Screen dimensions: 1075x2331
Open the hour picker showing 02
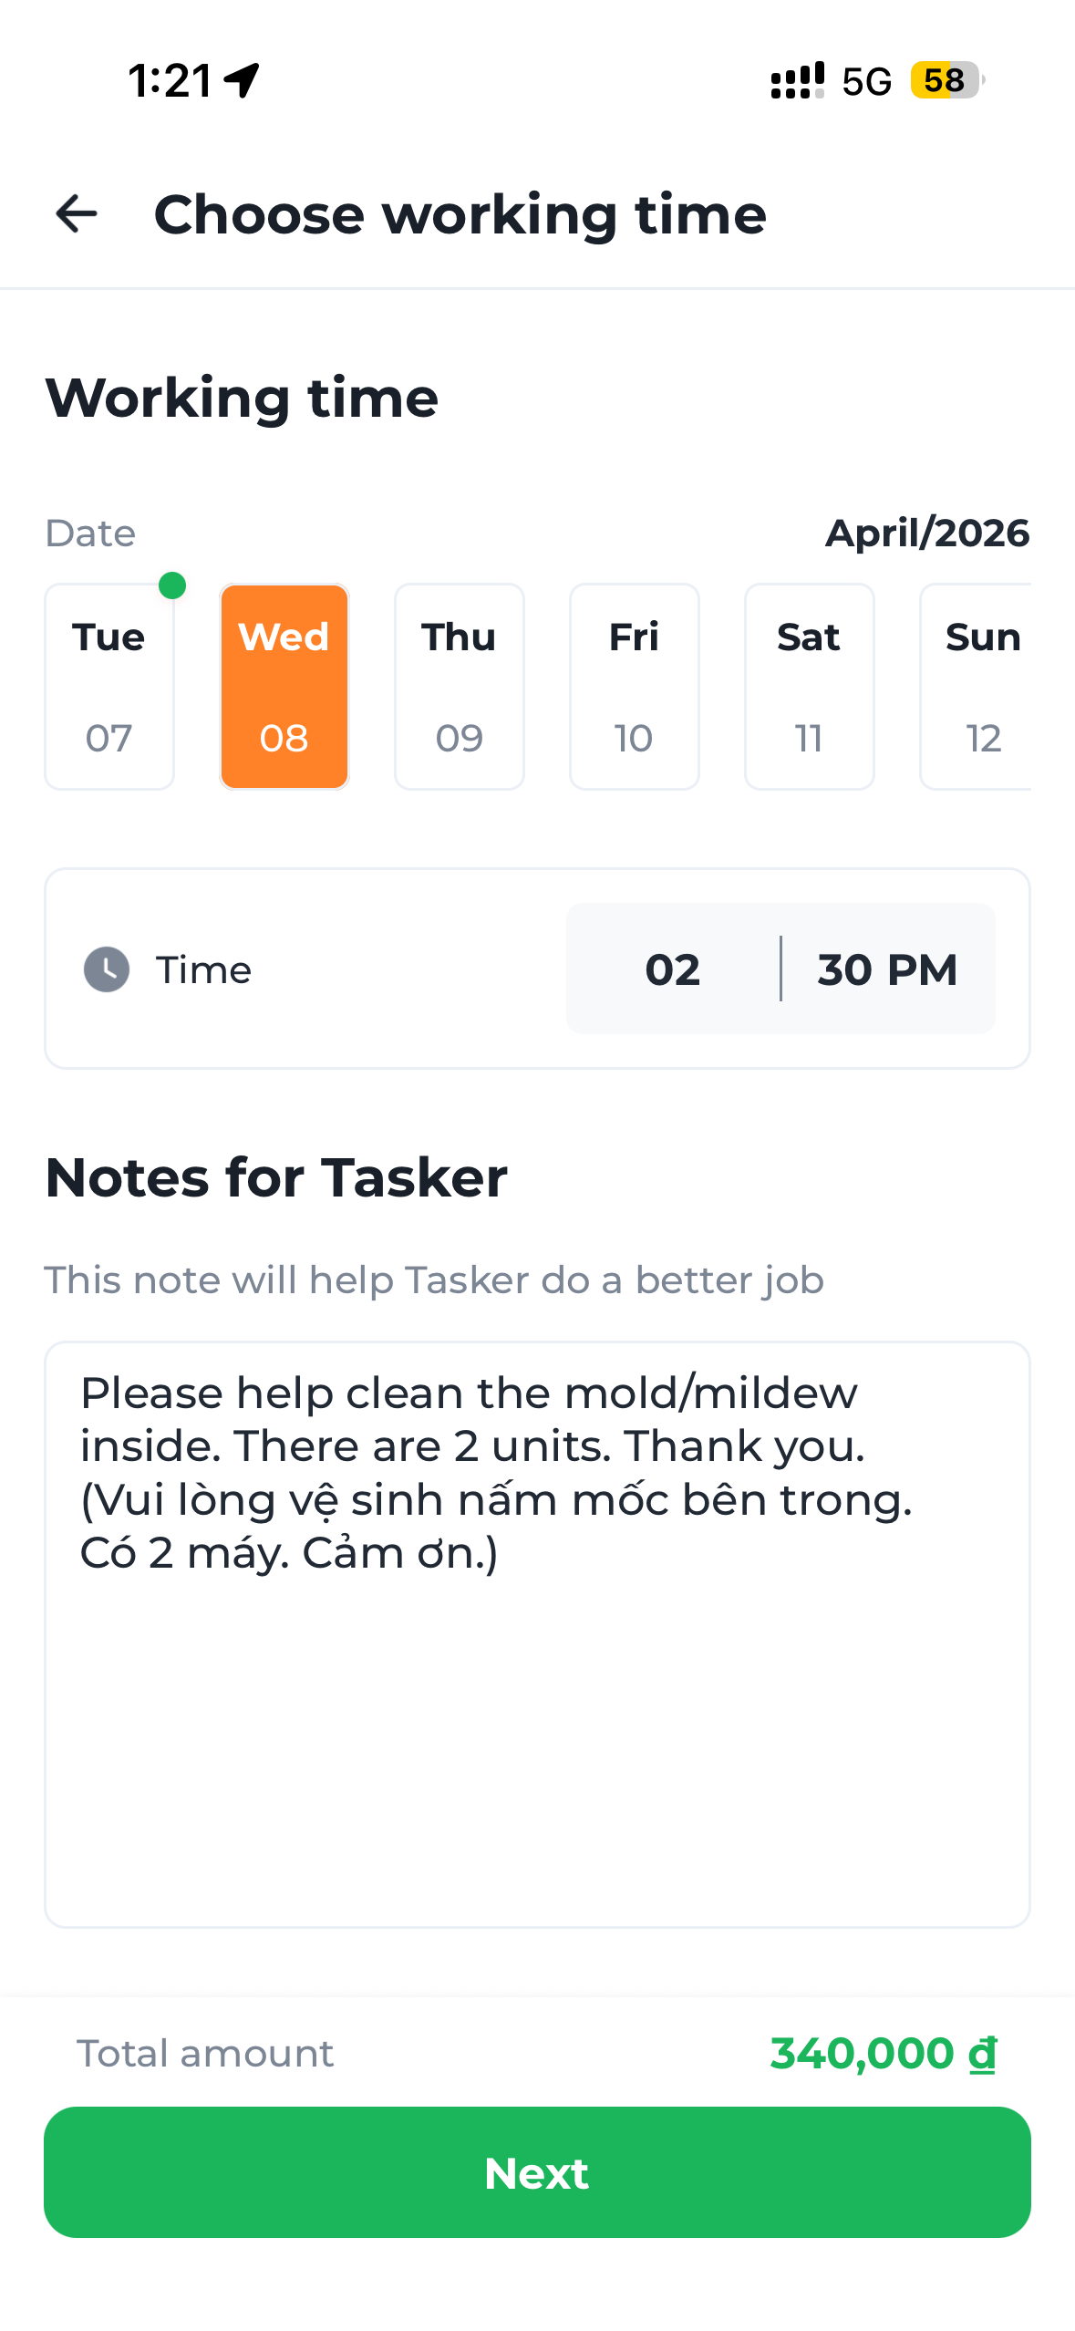pos(673,969)
